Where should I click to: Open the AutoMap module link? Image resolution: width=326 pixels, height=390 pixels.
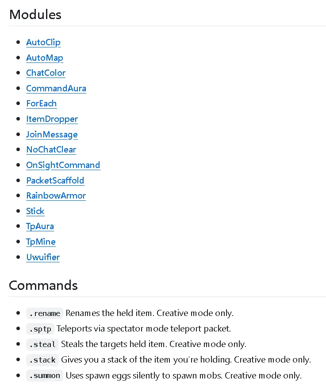click(45, 58)
